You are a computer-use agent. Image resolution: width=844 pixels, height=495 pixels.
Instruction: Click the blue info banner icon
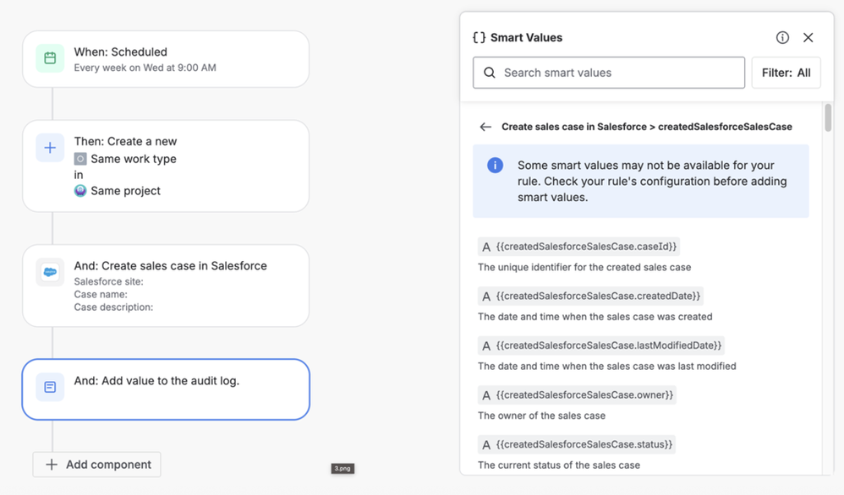[496, 166]
